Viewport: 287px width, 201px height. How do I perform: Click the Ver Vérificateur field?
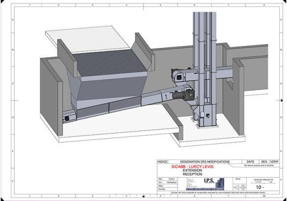point(167,182)
